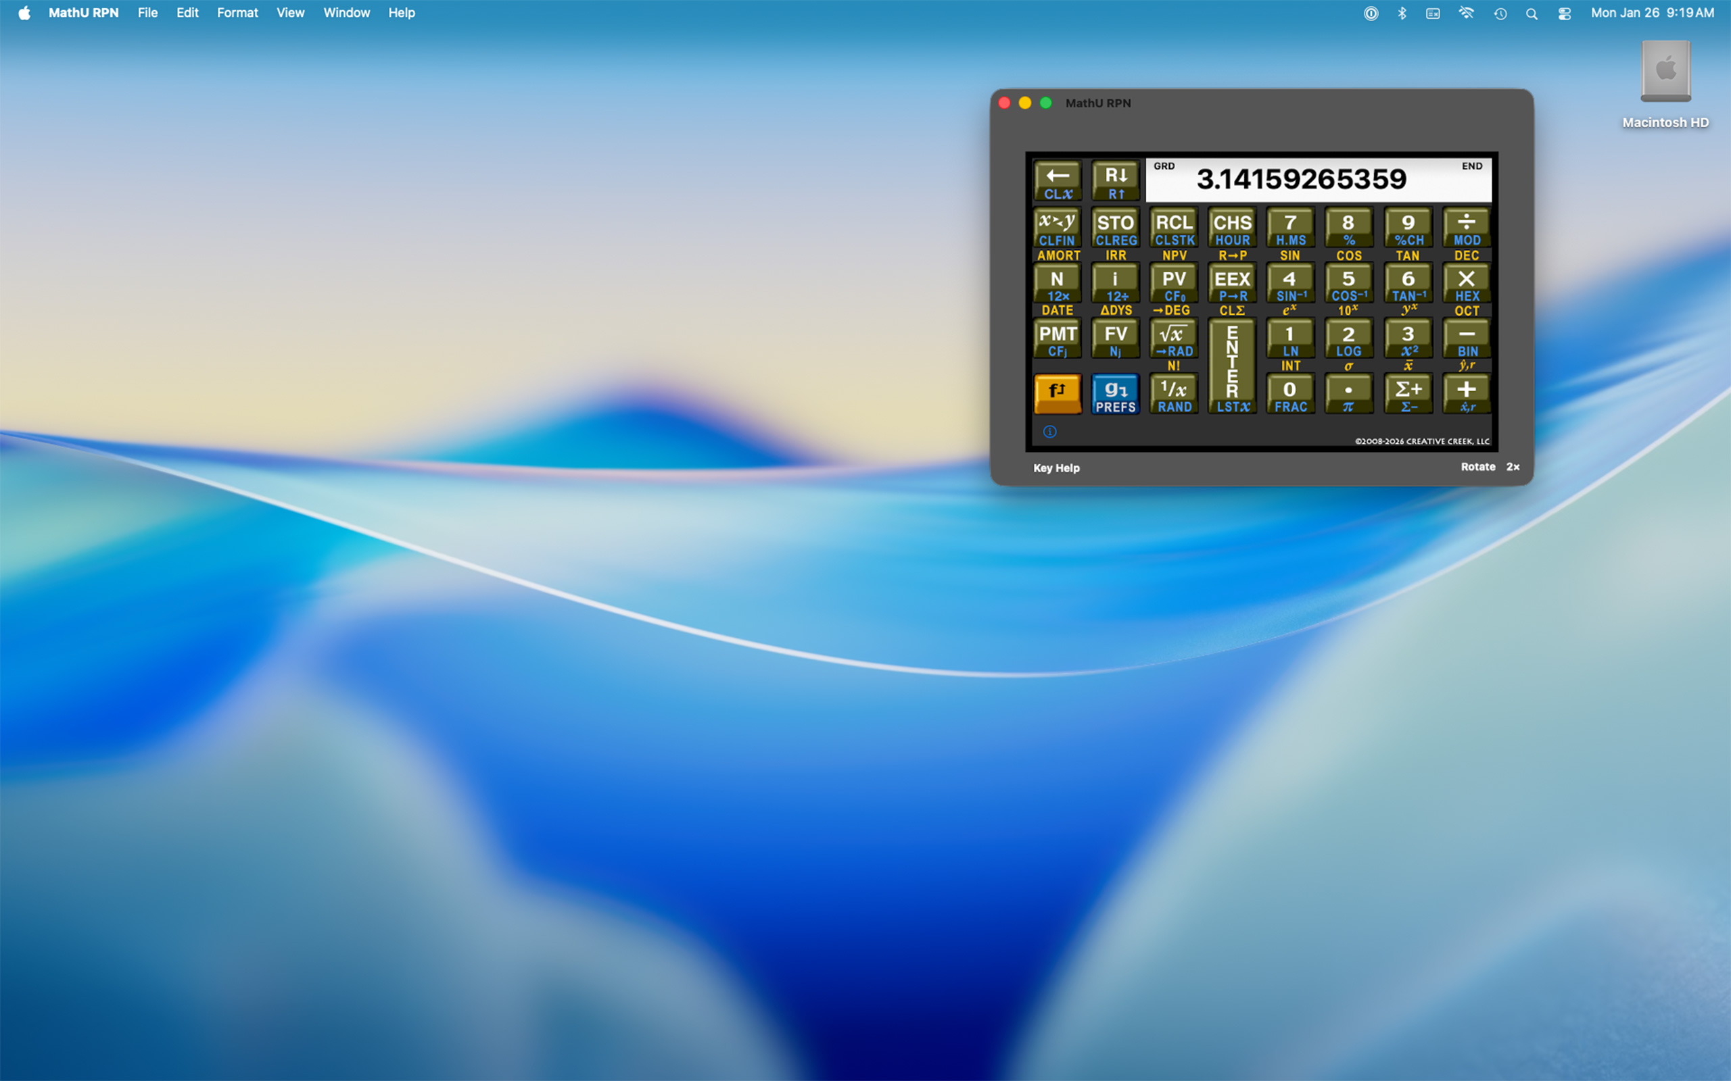Open the View menu
Image resolution: width=1731 pixels, height=1081 pixels.
click(x=290, y=13)
